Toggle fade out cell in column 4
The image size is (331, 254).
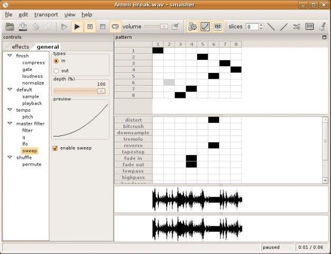pos(191,165)
